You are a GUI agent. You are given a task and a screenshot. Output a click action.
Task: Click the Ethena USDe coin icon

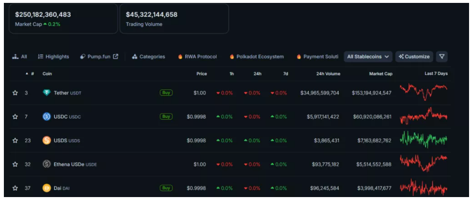(47, 164)
